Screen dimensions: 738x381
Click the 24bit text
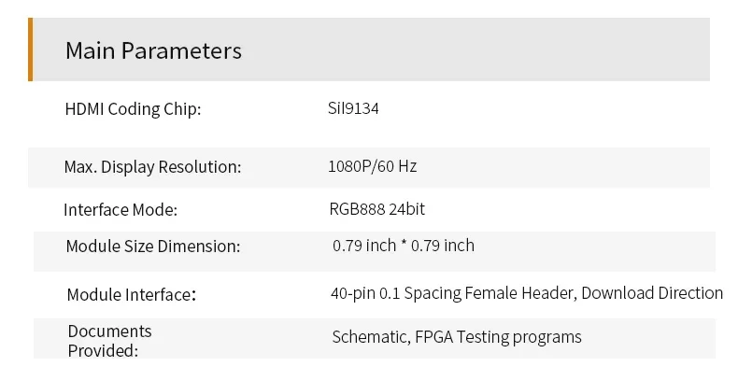click(x=407, y=209)
